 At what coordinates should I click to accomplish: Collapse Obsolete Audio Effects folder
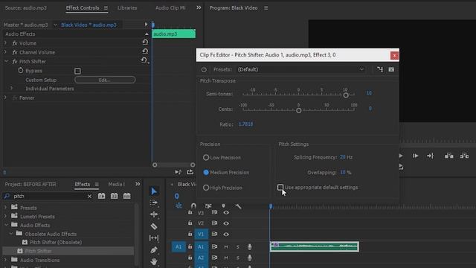(x=11, y=234)
